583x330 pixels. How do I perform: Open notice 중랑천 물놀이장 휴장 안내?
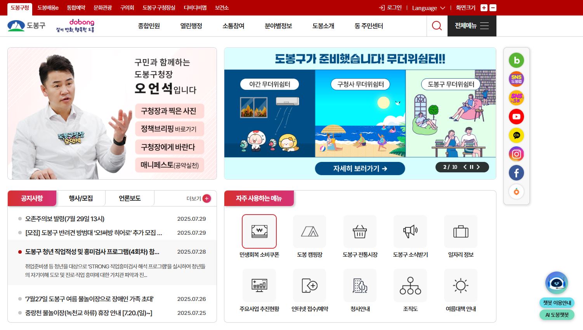[x=88, y=313]
